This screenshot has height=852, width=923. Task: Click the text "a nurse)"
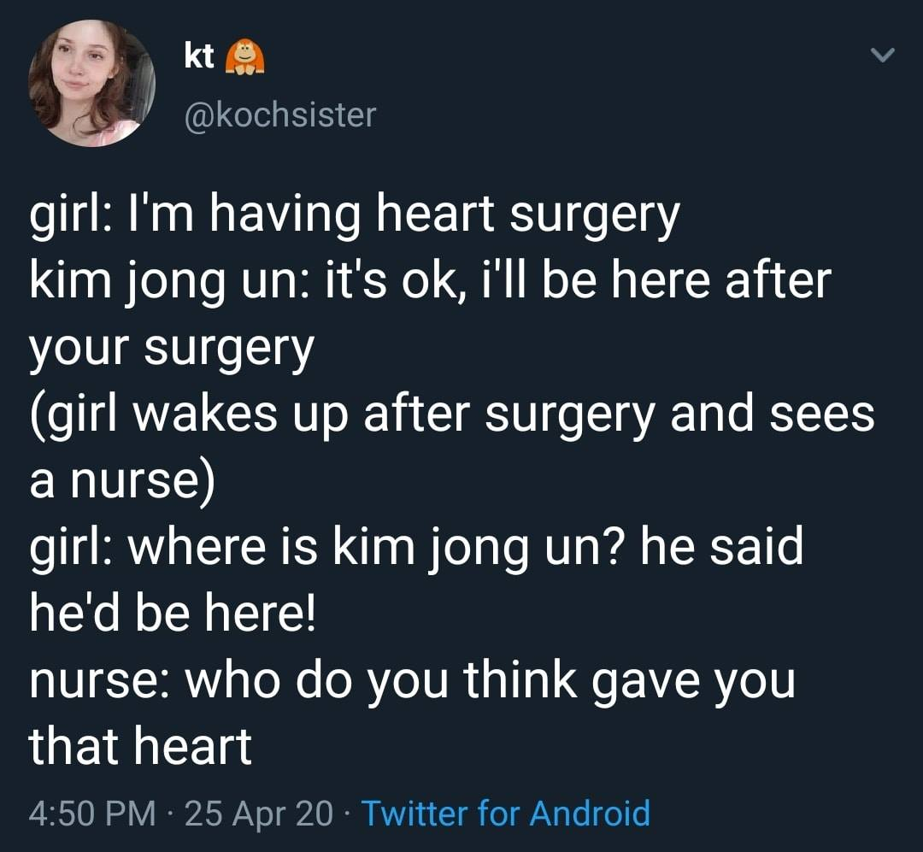pyautogui.click(x=122, y=480)
